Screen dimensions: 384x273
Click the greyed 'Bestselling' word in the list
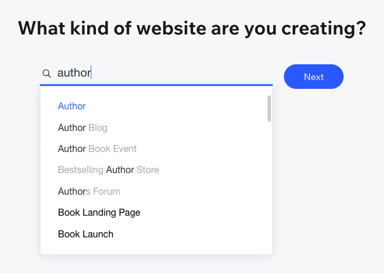pyautogui.click(x=81, y=170)
